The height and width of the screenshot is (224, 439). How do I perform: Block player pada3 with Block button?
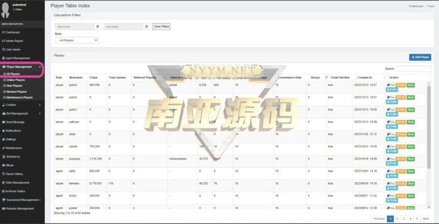pyautogui.click(x=411, y=85)
